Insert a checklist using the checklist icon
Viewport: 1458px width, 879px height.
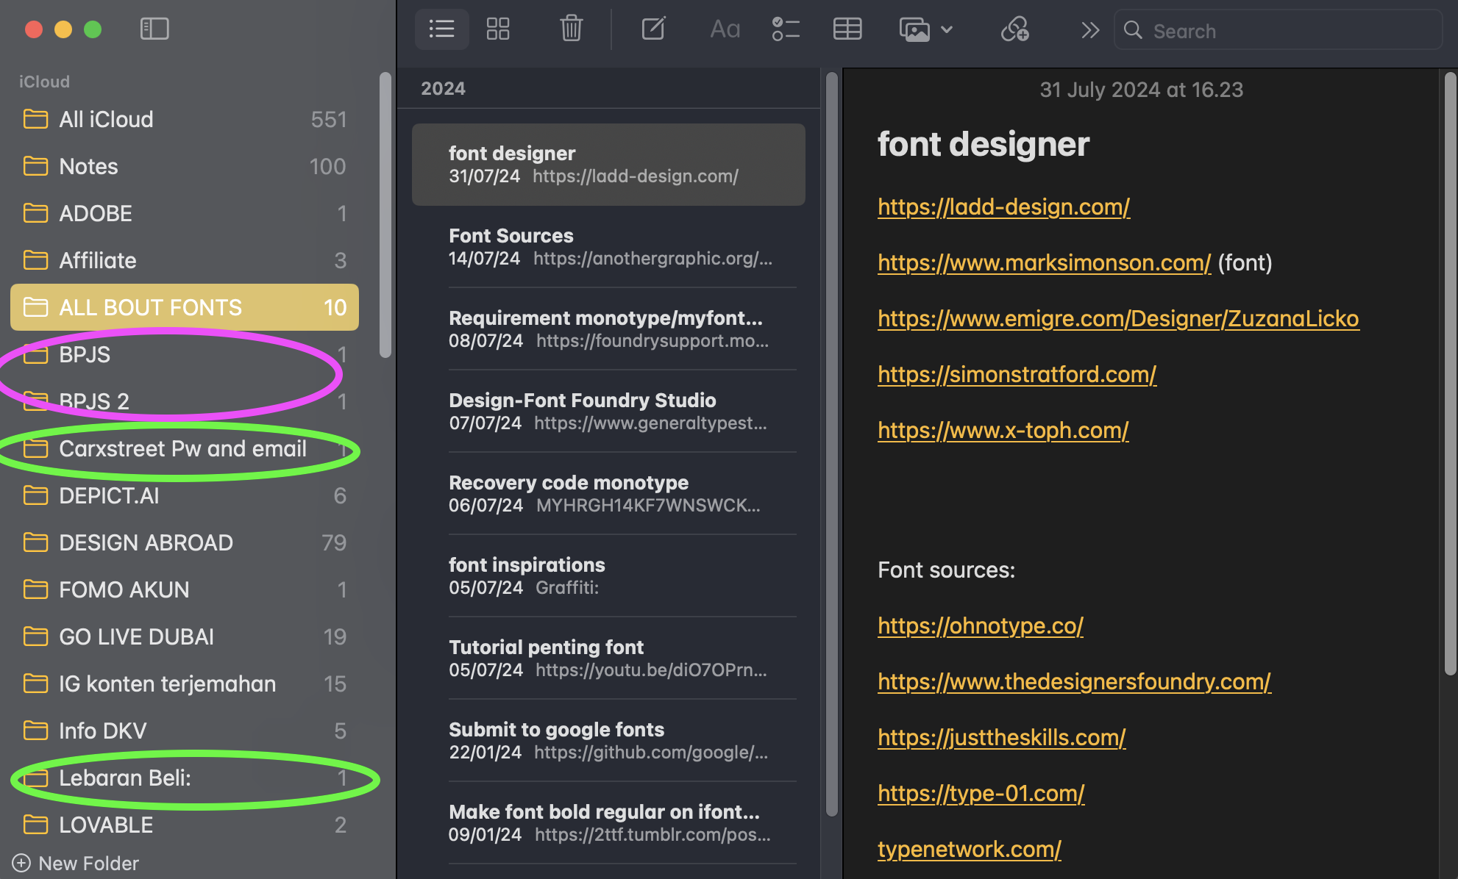click(786, 29)
